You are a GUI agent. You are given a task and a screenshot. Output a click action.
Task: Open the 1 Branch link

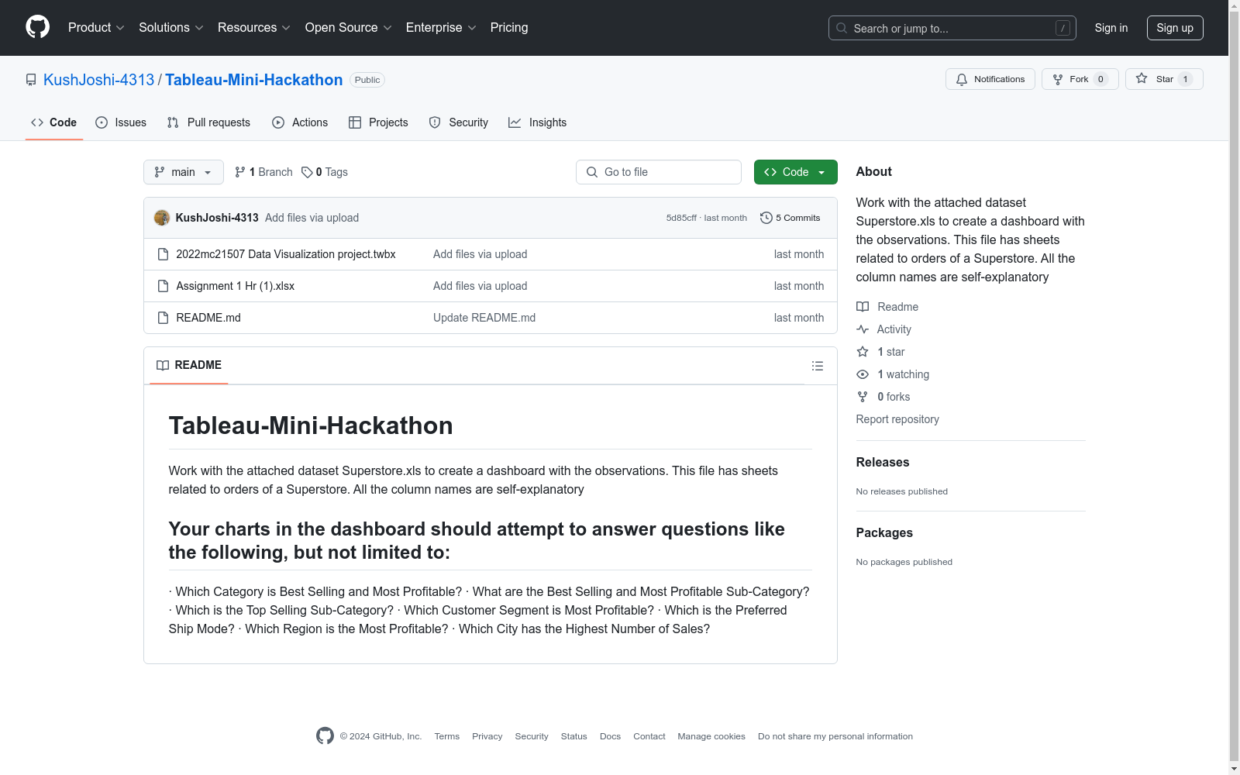click(x=263, y=172)
